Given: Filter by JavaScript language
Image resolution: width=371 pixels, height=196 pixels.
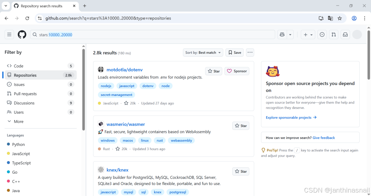Looking at the screenshot, I should pyautogui.click(x=19, y=154).
